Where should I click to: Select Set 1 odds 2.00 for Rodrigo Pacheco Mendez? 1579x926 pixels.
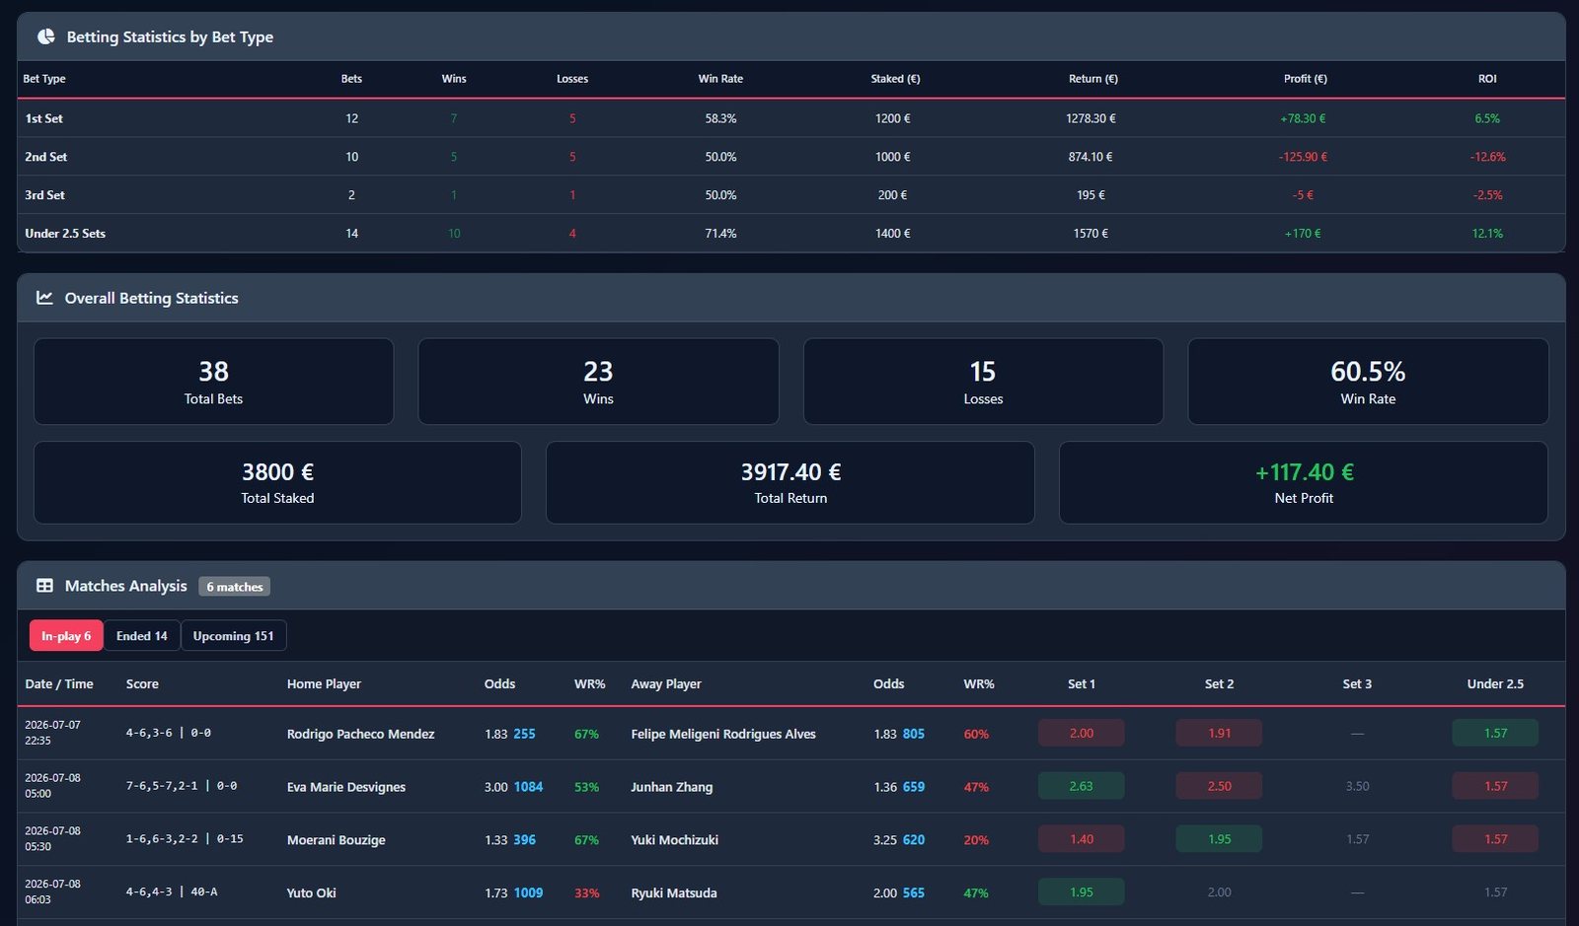coord(1081,733)
